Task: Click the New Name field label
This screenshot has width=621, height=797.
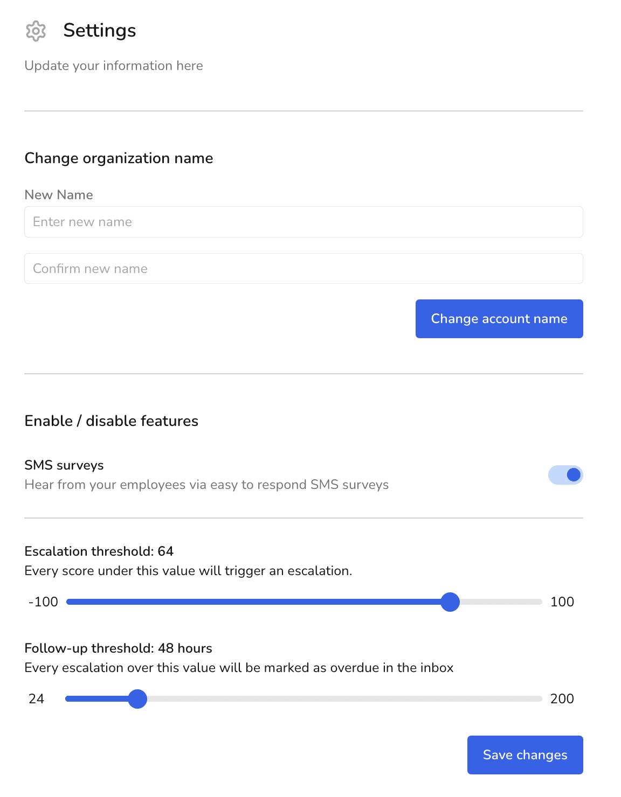Action: click(59, 195)
